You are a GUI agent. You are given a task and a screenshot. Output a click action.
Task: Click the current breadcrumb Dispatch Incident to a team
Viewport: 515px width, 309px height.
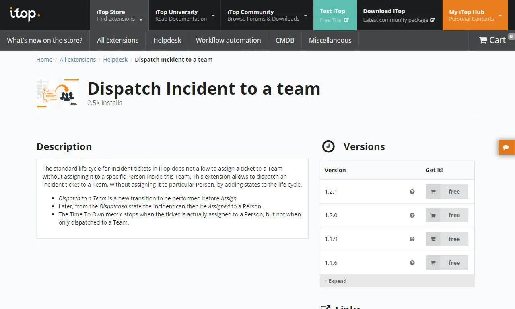[x=173, y=60]
